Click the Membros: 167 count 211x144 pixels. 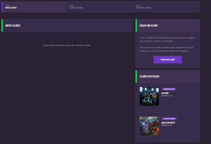point(167,96)
